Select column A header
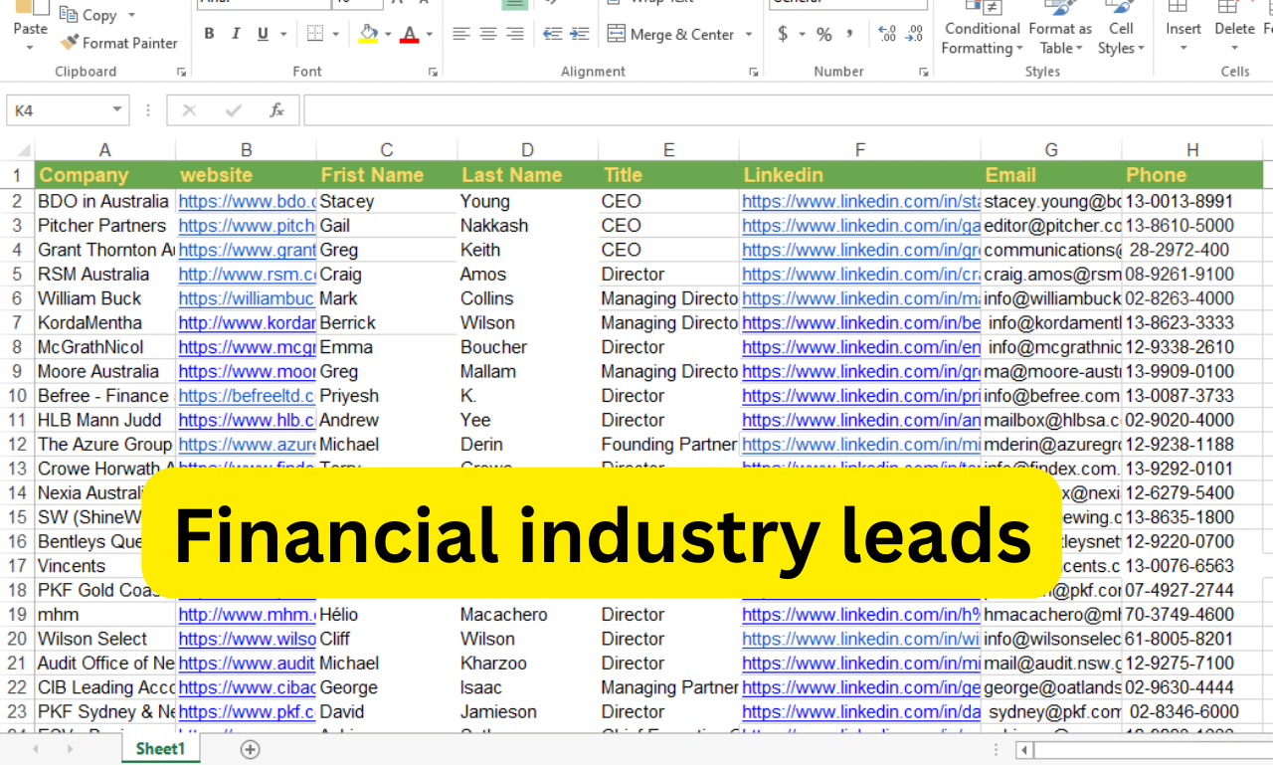The image size is (1273, 765). [x=105, y=150]
